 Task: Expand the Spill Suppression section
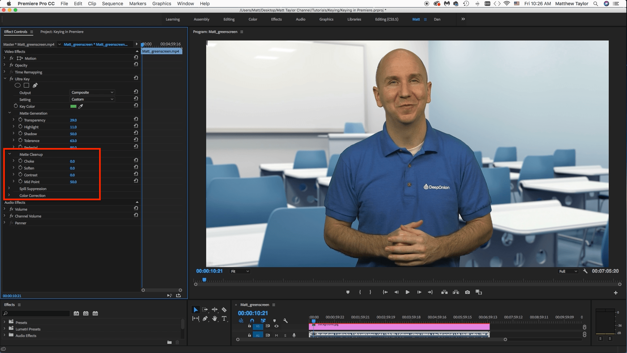(9, 189)
